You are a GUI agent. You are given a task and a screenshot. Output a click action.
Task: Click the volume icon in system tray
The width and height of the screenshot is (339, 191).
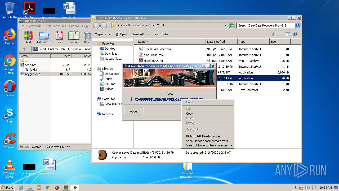307,188
